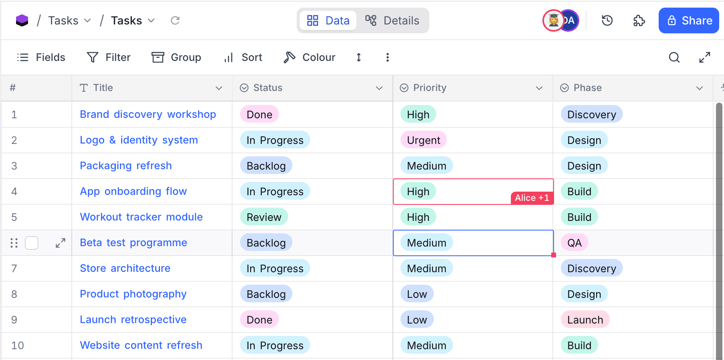Open the Priority column dropdown arrow
The height and width of the screenshot is (360, 724).
pos(539,88)
